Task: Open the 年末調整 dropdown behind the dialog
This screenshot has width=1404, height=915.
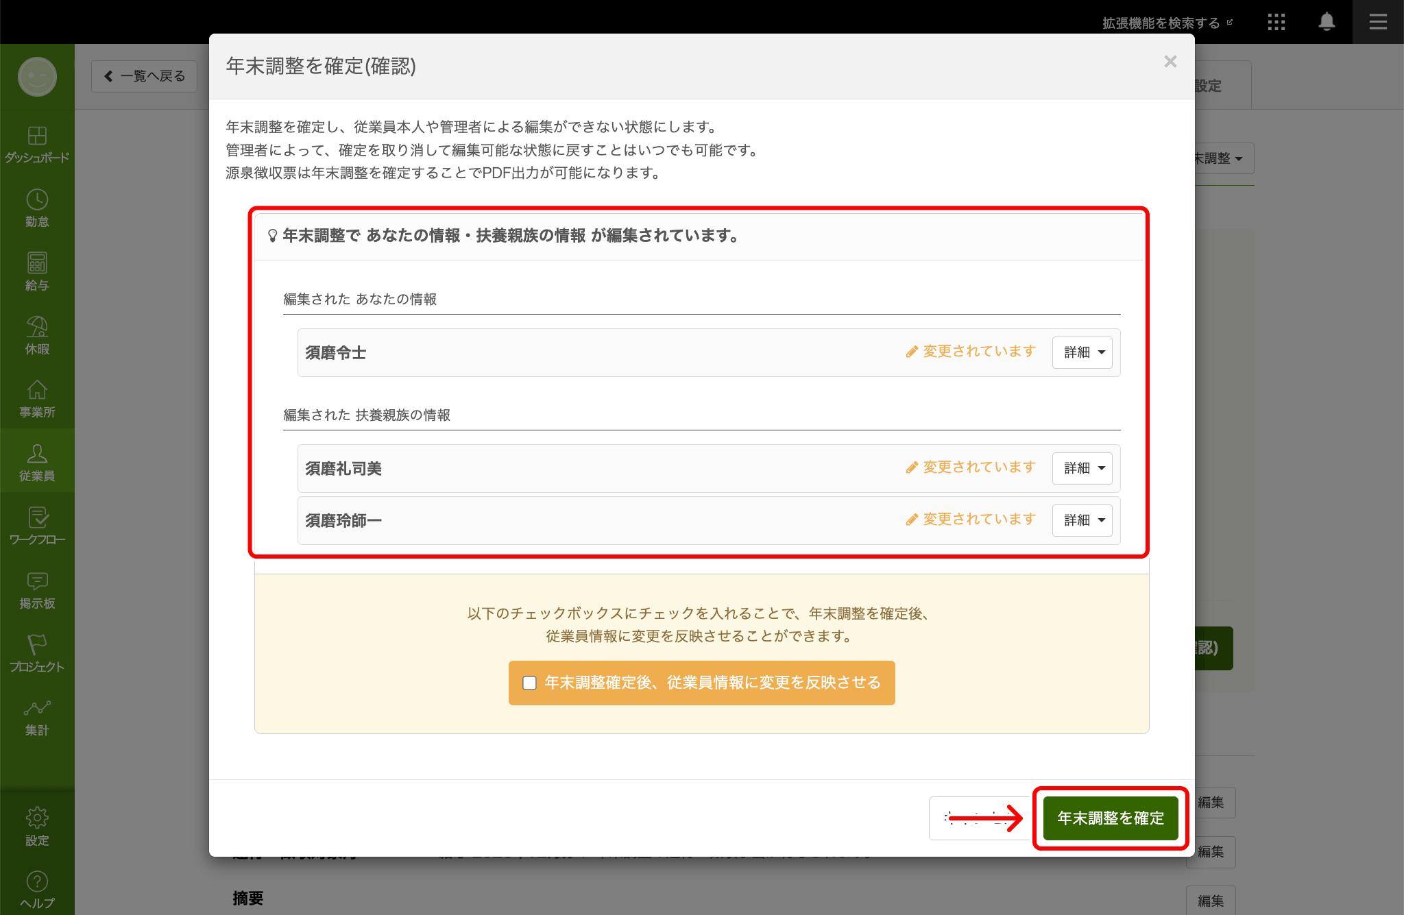Action: (1224, 158)
